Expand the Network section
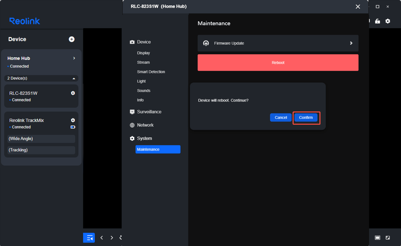The height and width of the screenshot is (246, 401). tap(145, 125)
